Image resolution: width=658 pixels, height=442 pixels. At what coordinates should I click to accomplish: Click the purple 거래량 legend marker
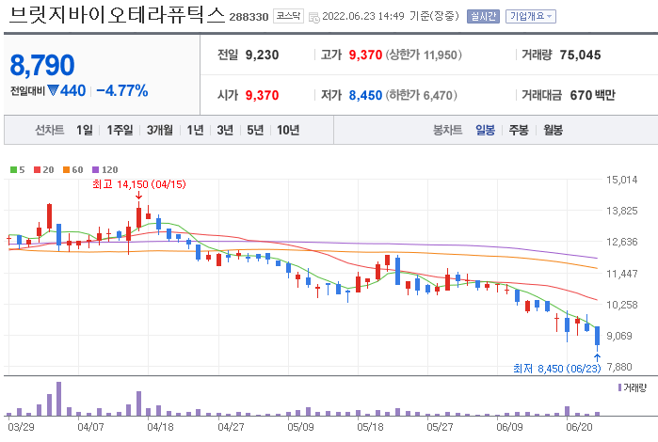click(x=619, y=387)
